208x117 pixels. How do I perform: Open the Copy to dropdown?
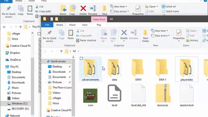pos(113,36)
